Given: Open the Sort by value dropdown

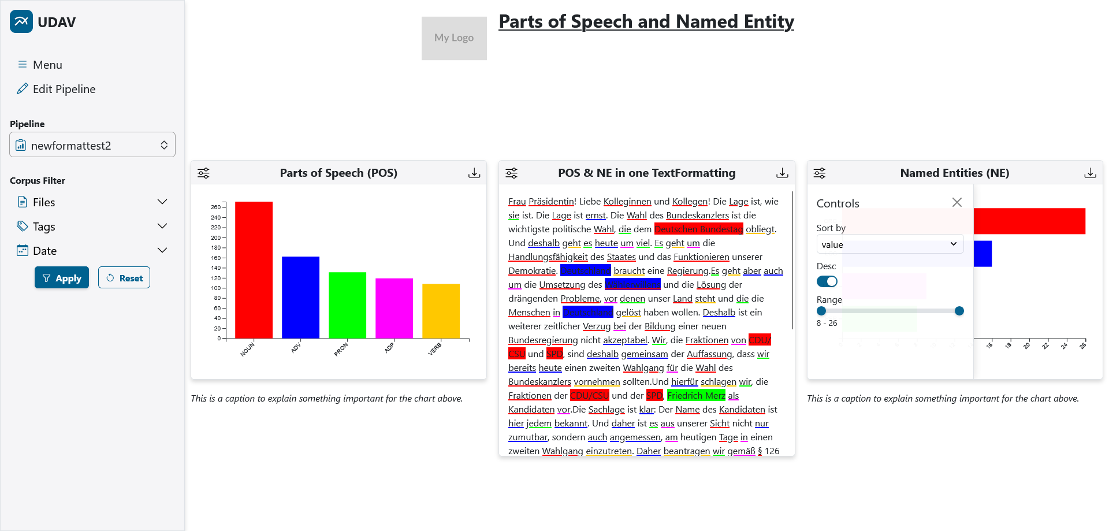Looking at the screenshot, I should (890, 244).
